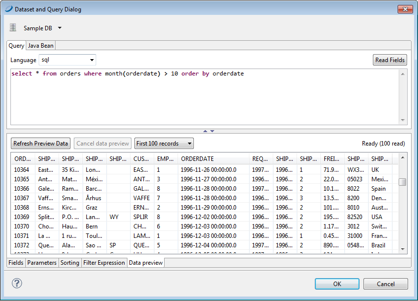Expand the First 100 records dropdown
The image size is (418, 301).
pyautogui.click(x=164, y=144)
